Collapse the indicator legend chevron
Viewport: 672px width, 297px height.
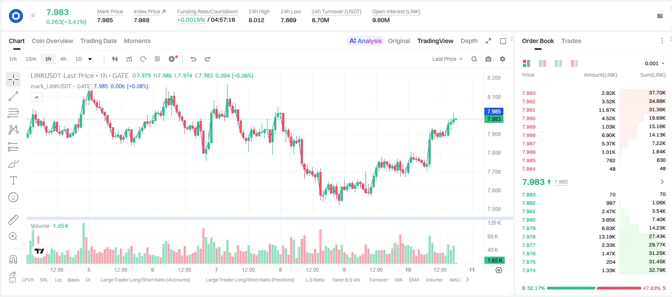(36, 98)
